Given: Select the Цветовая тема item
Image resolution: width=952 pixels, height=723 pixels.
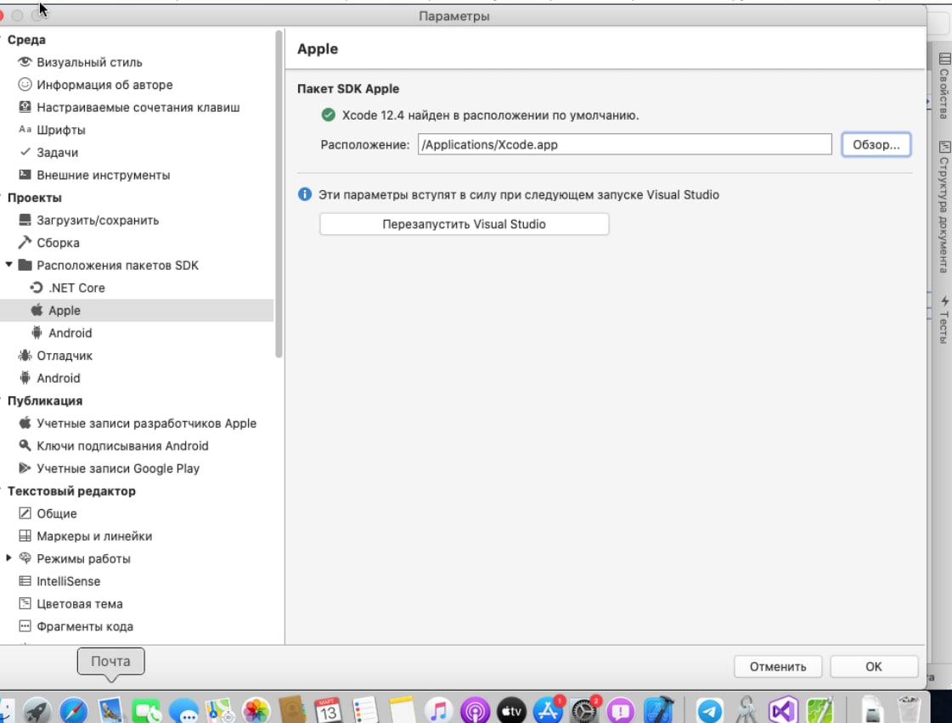Looking at the screenshot, I should click(80, 603).
